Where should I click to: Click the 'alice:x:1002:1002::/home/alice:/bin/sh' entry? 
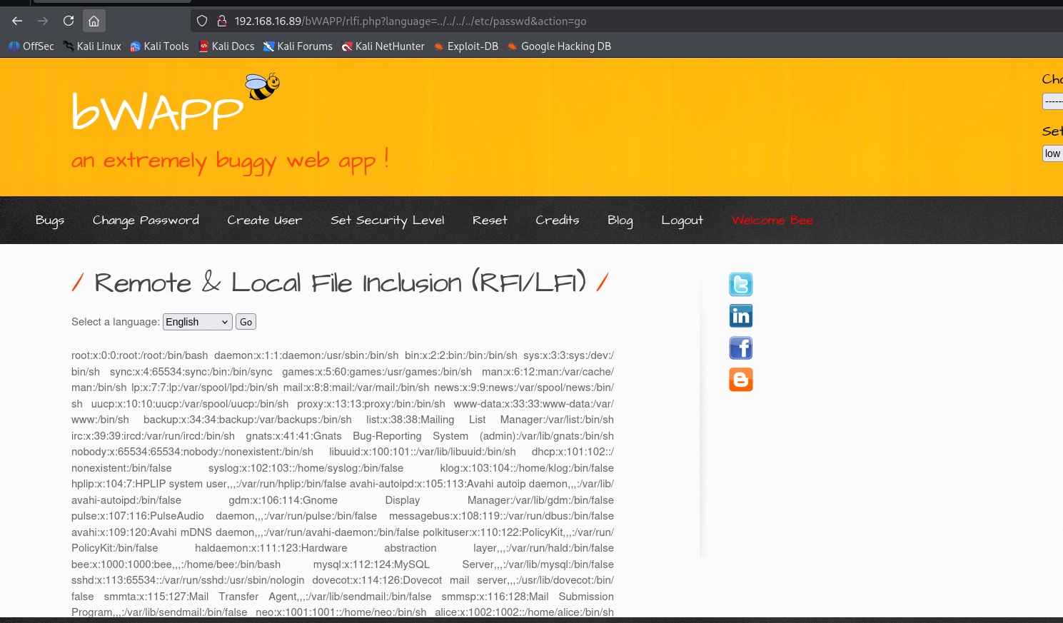coord(524,612)
